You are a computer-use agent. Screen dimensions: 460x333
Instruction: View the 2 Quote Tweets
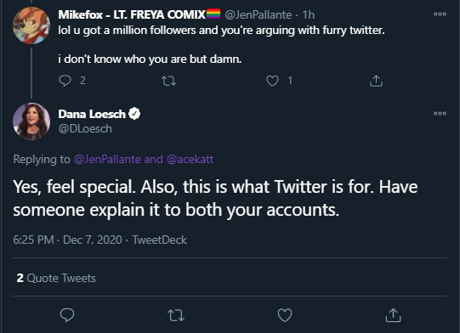point(56,278)
